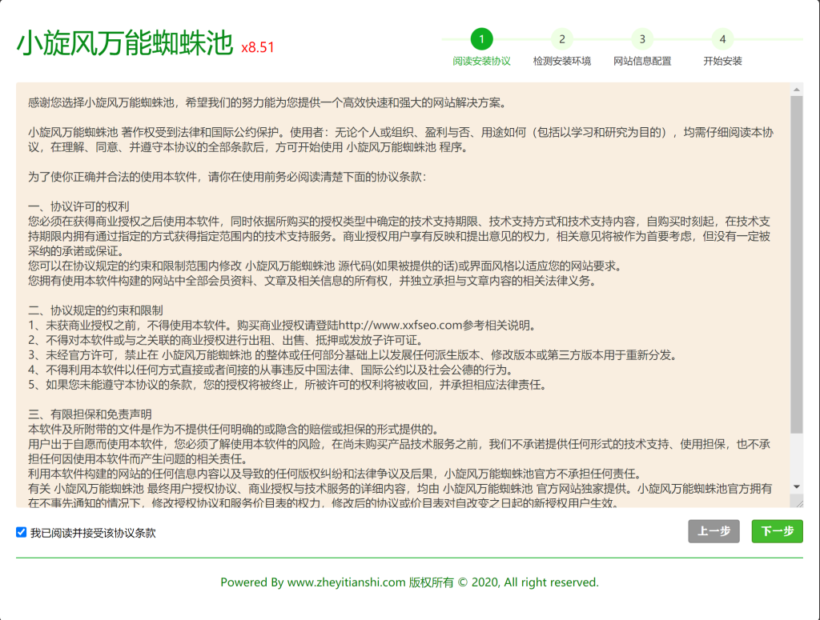Click the 我已阅读并接受该协议条款 label text
This screenshot has width=820, height=620.
(x=93, y=533)
